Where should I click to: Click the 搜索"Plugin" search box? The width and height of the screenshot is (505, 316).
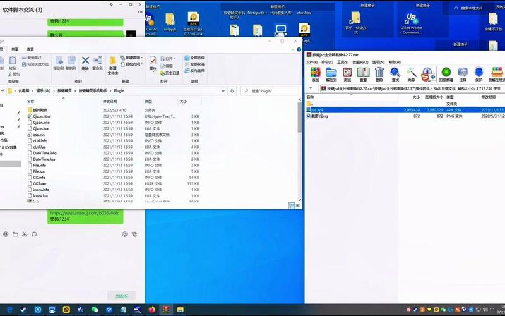(270, 91)
